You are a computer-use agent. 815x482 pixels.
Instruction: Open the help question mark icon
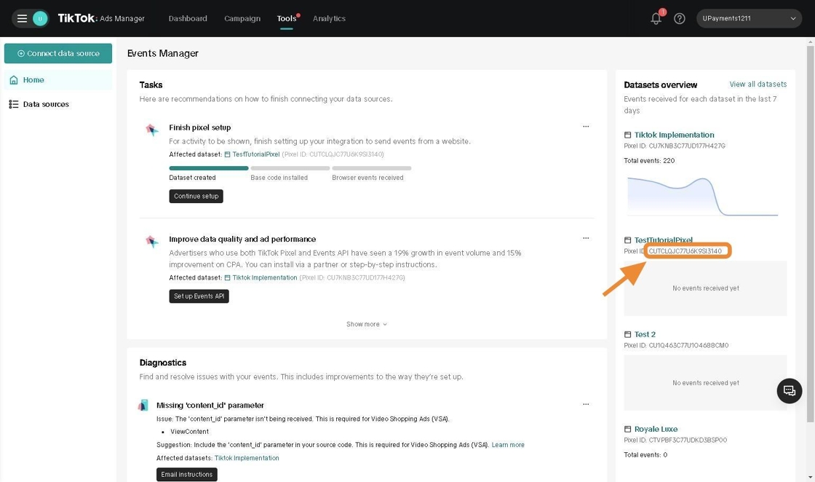pyautogui.click(x=680, y=19)
